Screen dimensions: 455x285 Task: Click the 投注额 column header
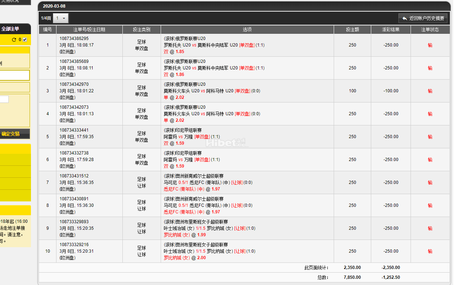point(352,30)
